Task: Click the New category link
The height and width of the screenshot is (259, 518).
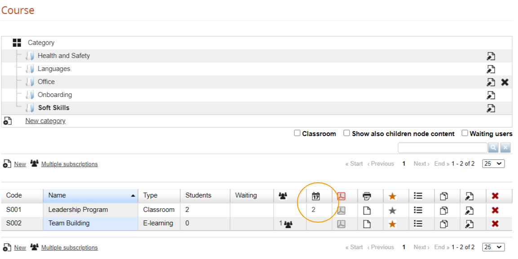Action: tap(45, 121)
